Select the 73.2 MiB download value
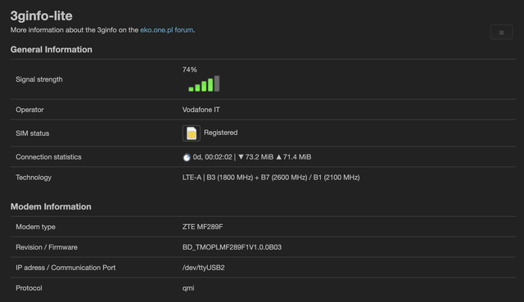 click(x=259, y=157)
